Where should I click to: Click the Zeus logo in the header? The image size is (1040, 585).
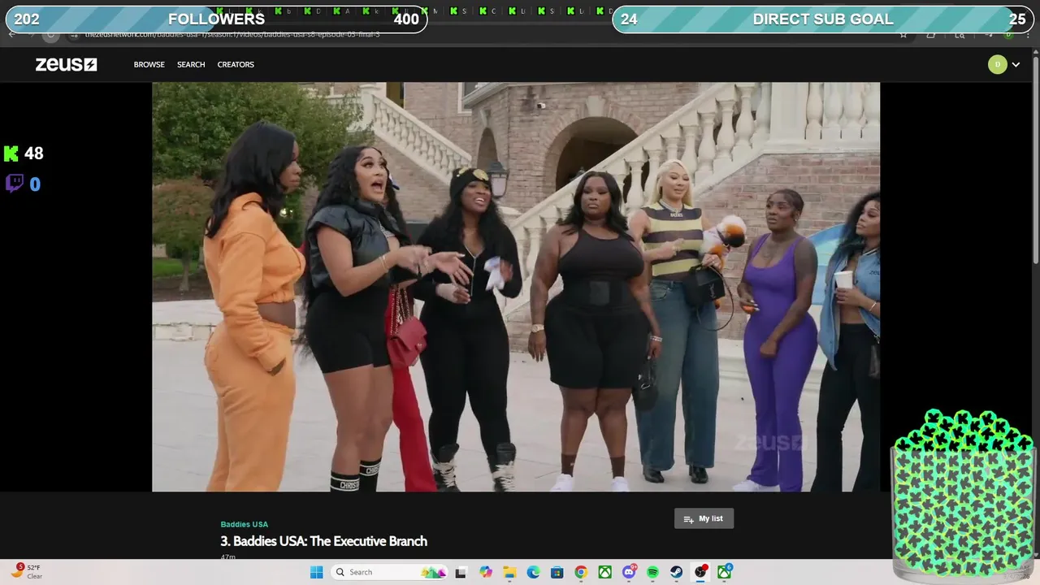[x=66, y=64]
